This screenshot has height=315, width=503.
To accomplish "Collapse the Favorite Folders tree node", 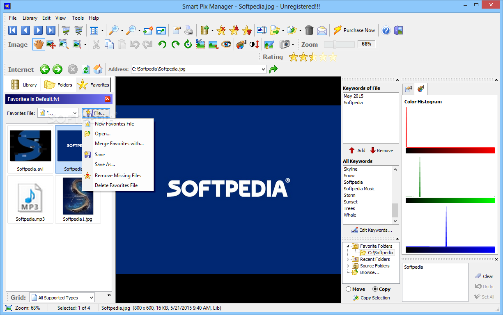I will (348, 246).
